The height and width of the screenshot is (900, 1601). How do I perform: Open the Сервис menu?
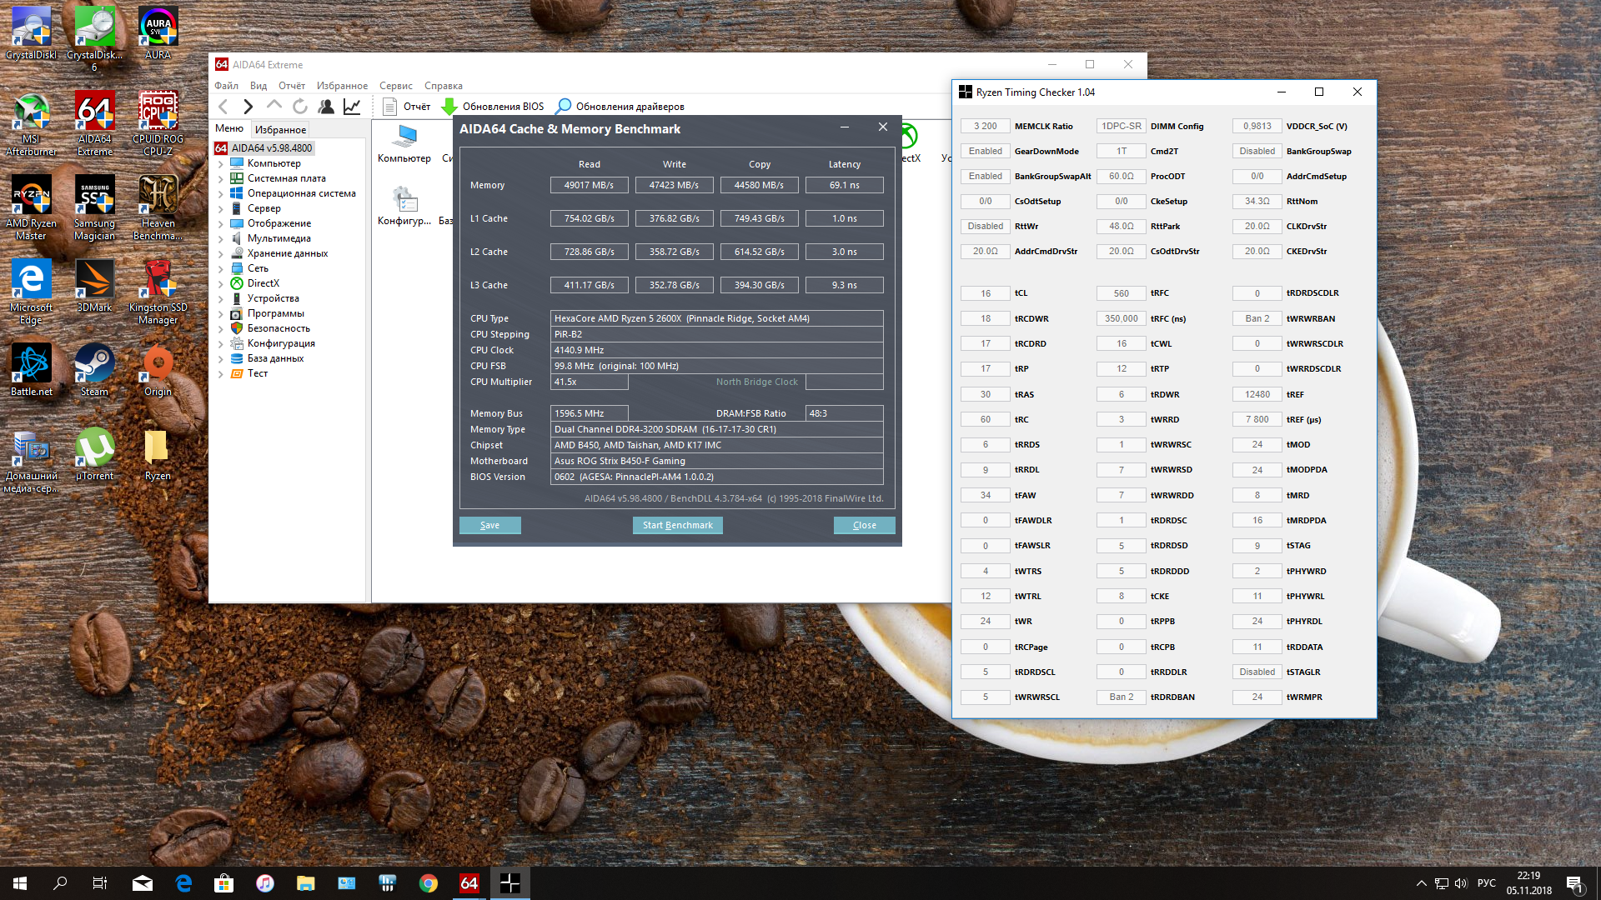coord(395,86)
